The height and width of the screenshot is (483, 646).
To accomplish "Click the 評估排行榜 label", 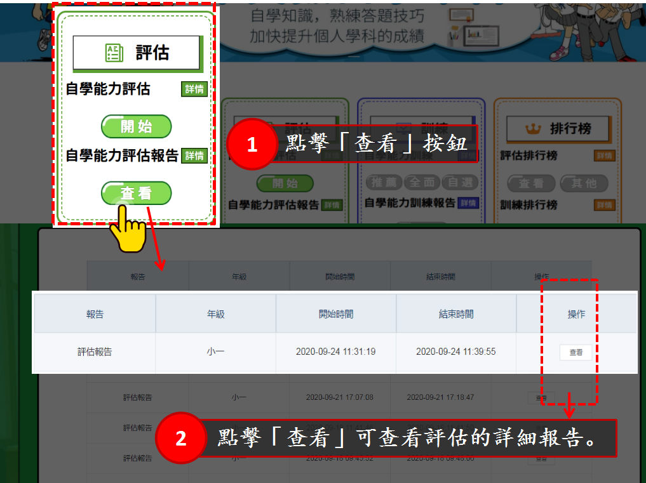I will pyautogui.click(x=528, y=155).
